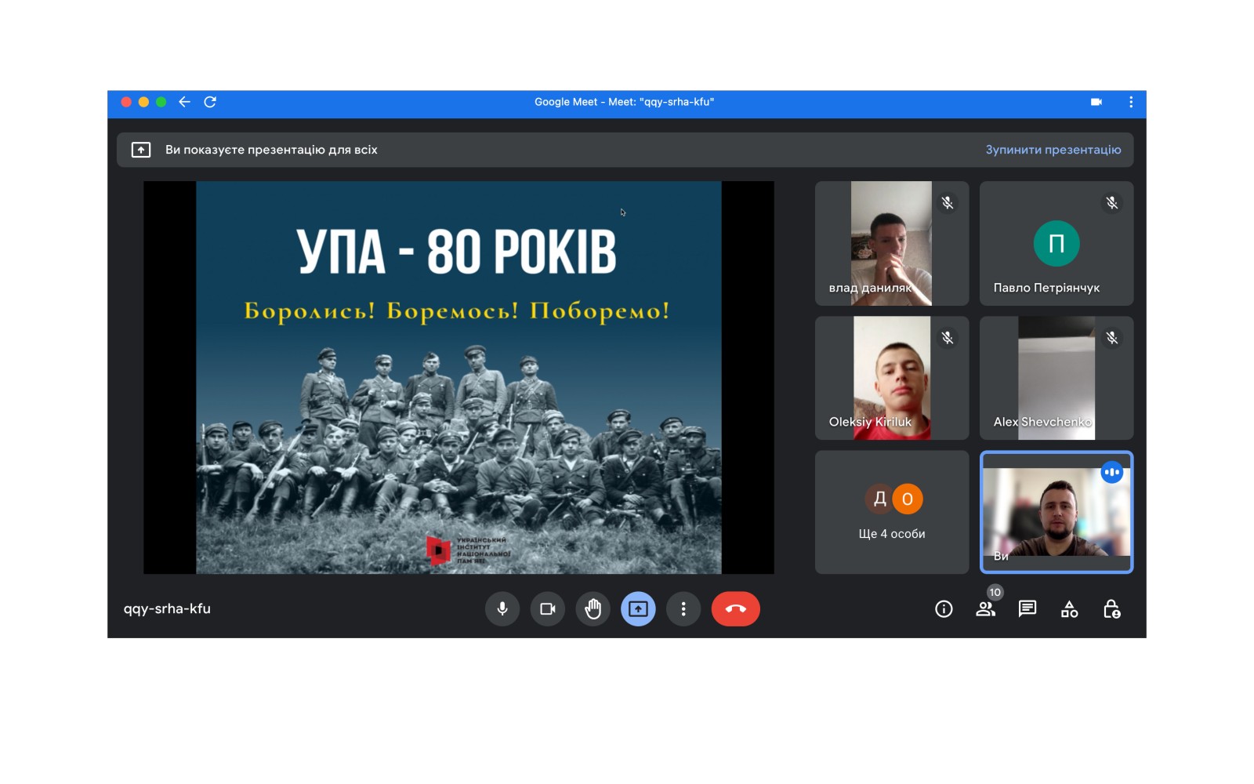Click the Д avatar in the overflow tile

pyautogui.click(x=879, y=499)
